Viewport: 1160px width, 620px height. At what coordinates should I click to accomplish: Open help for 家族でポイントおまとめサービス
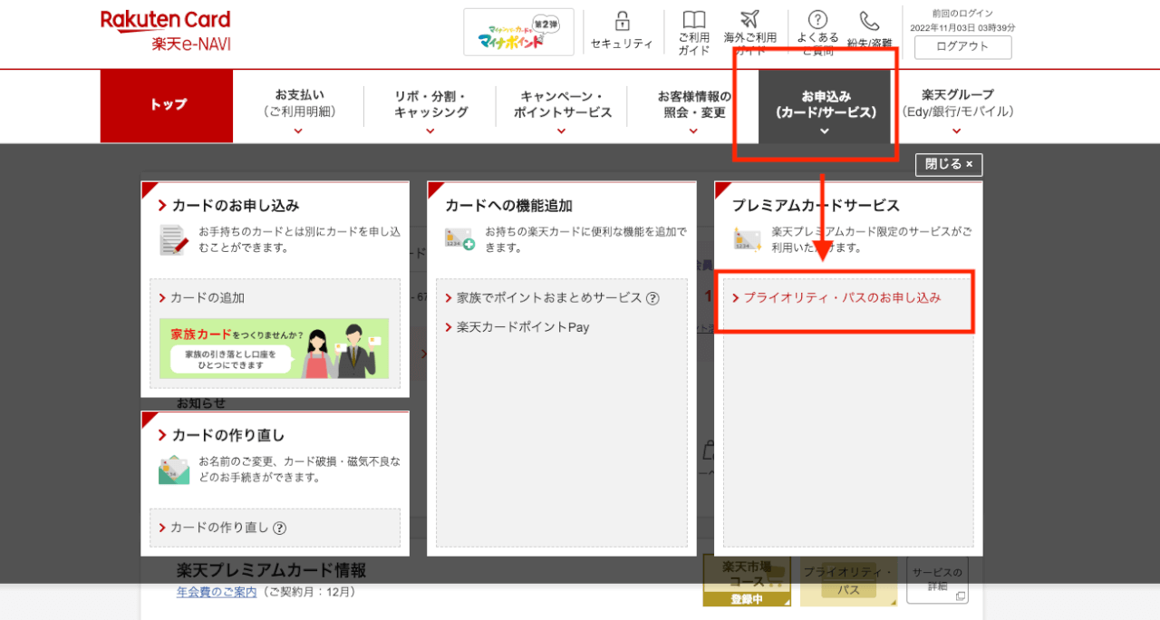click(652, 298)
